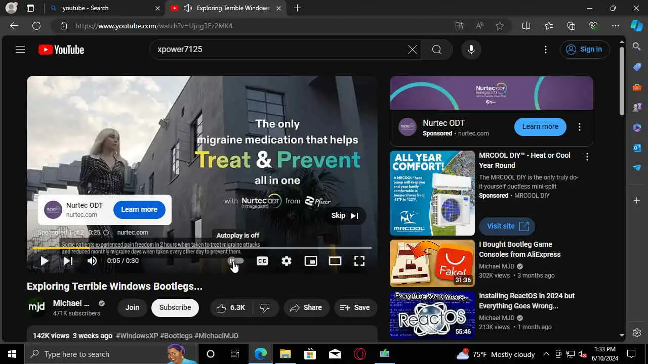Open YouTube settings three-dot menu in header
Viewport: 648px width, 364px height.
coord(546,50)
